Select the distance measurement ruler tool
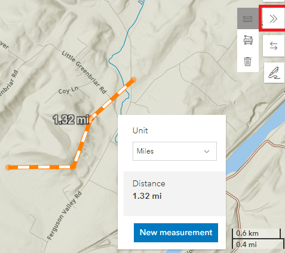Viewport: 285px width, 253px height. point(248,18)
